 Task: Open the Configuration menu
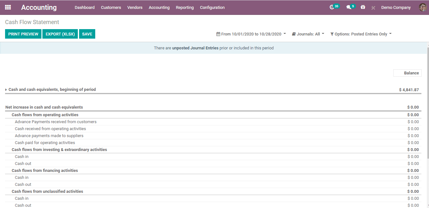(x=212, y=8)
